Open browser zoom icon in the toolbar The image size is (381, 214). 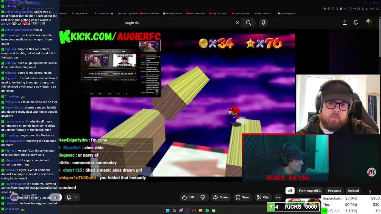[x=325, y=9]
